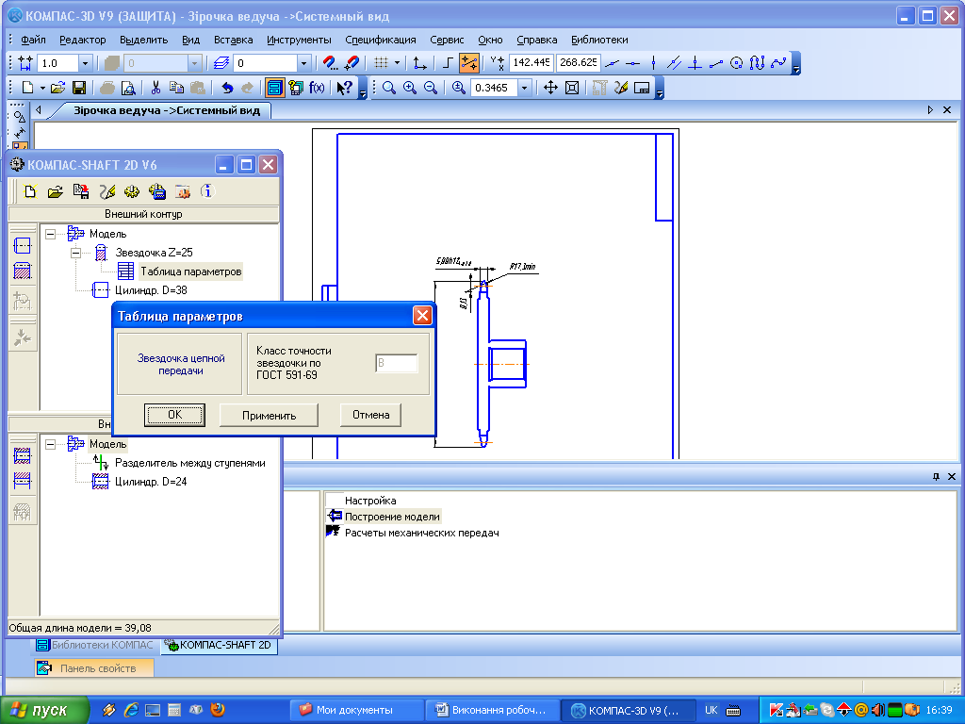Confirm the parameter table with OK
The height and width of the screenshot is (724, 965).
point(174,415)
